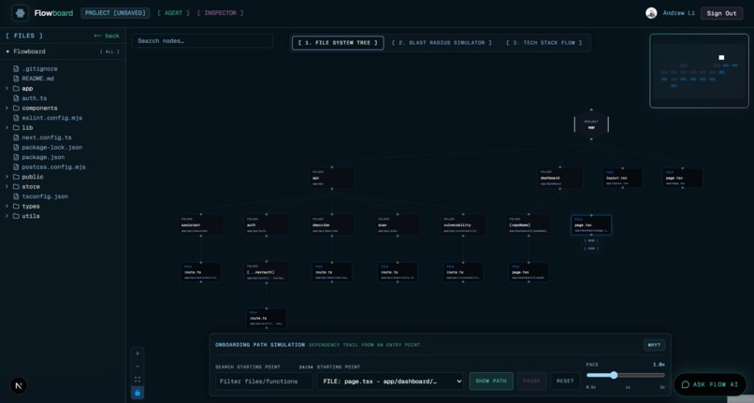Select the layout.tsx file node
The image size is (754, 403).
623,178
